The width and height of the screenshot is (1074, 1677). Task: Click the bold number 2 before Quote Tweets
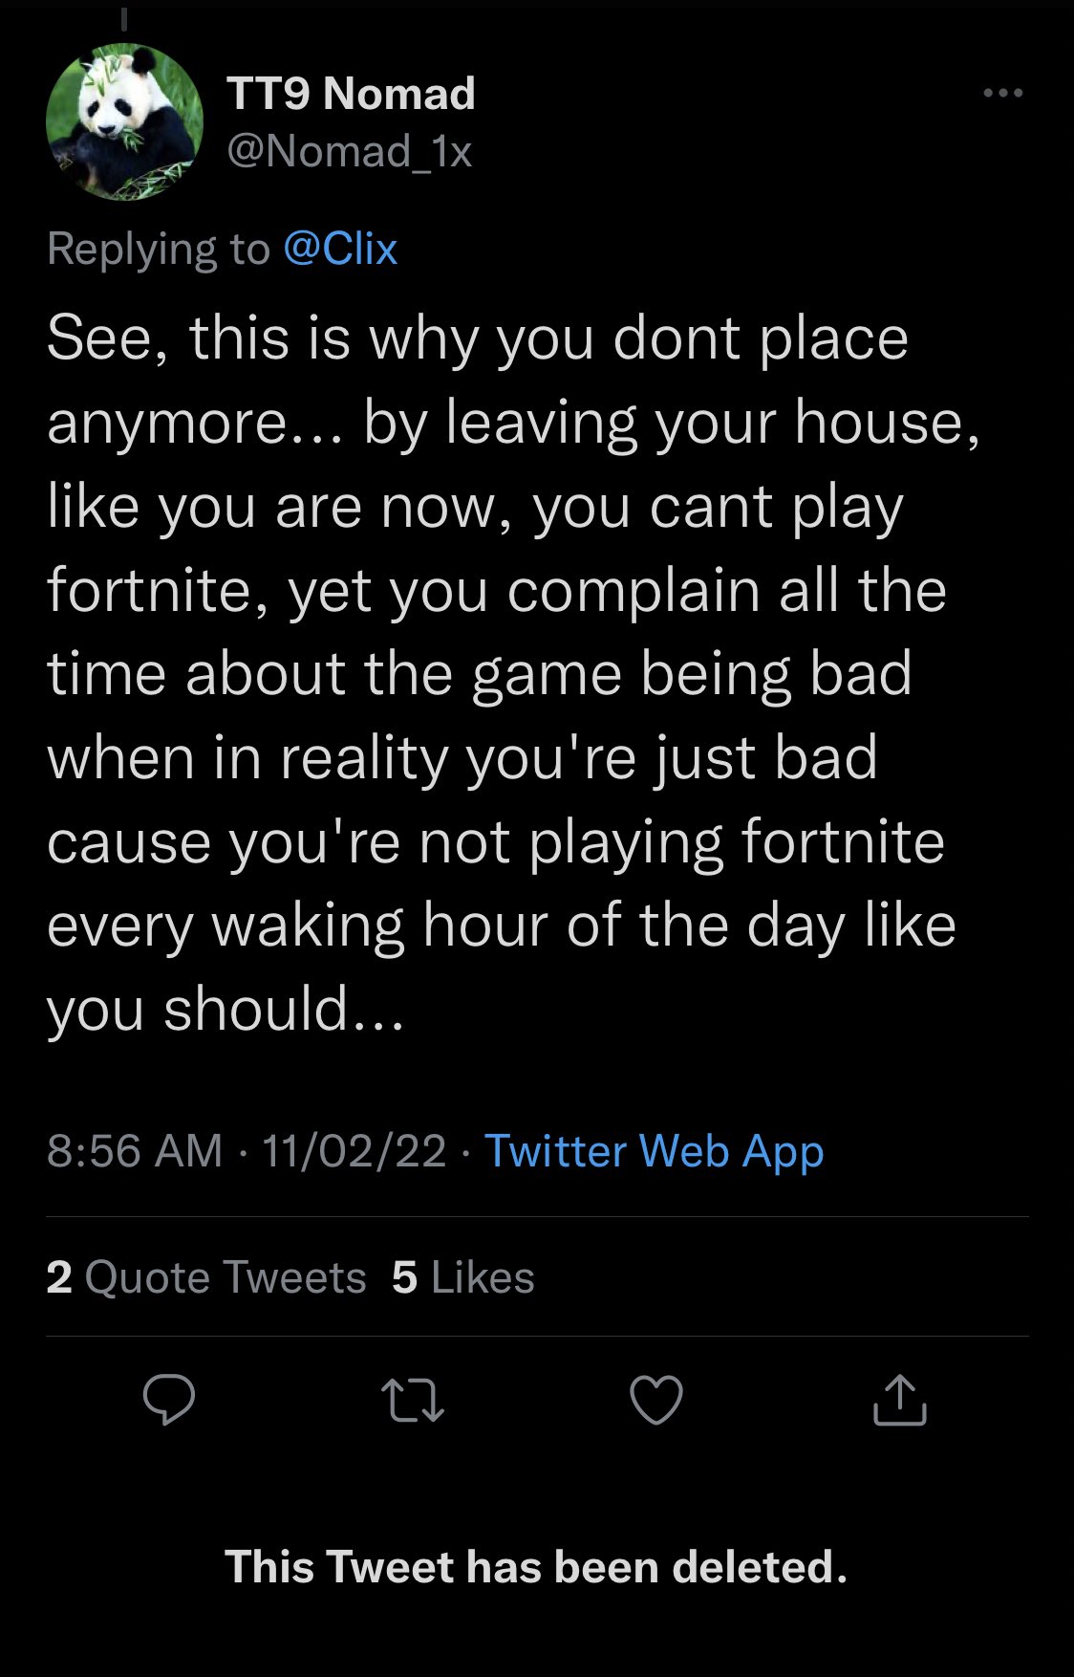(59, 1277)
